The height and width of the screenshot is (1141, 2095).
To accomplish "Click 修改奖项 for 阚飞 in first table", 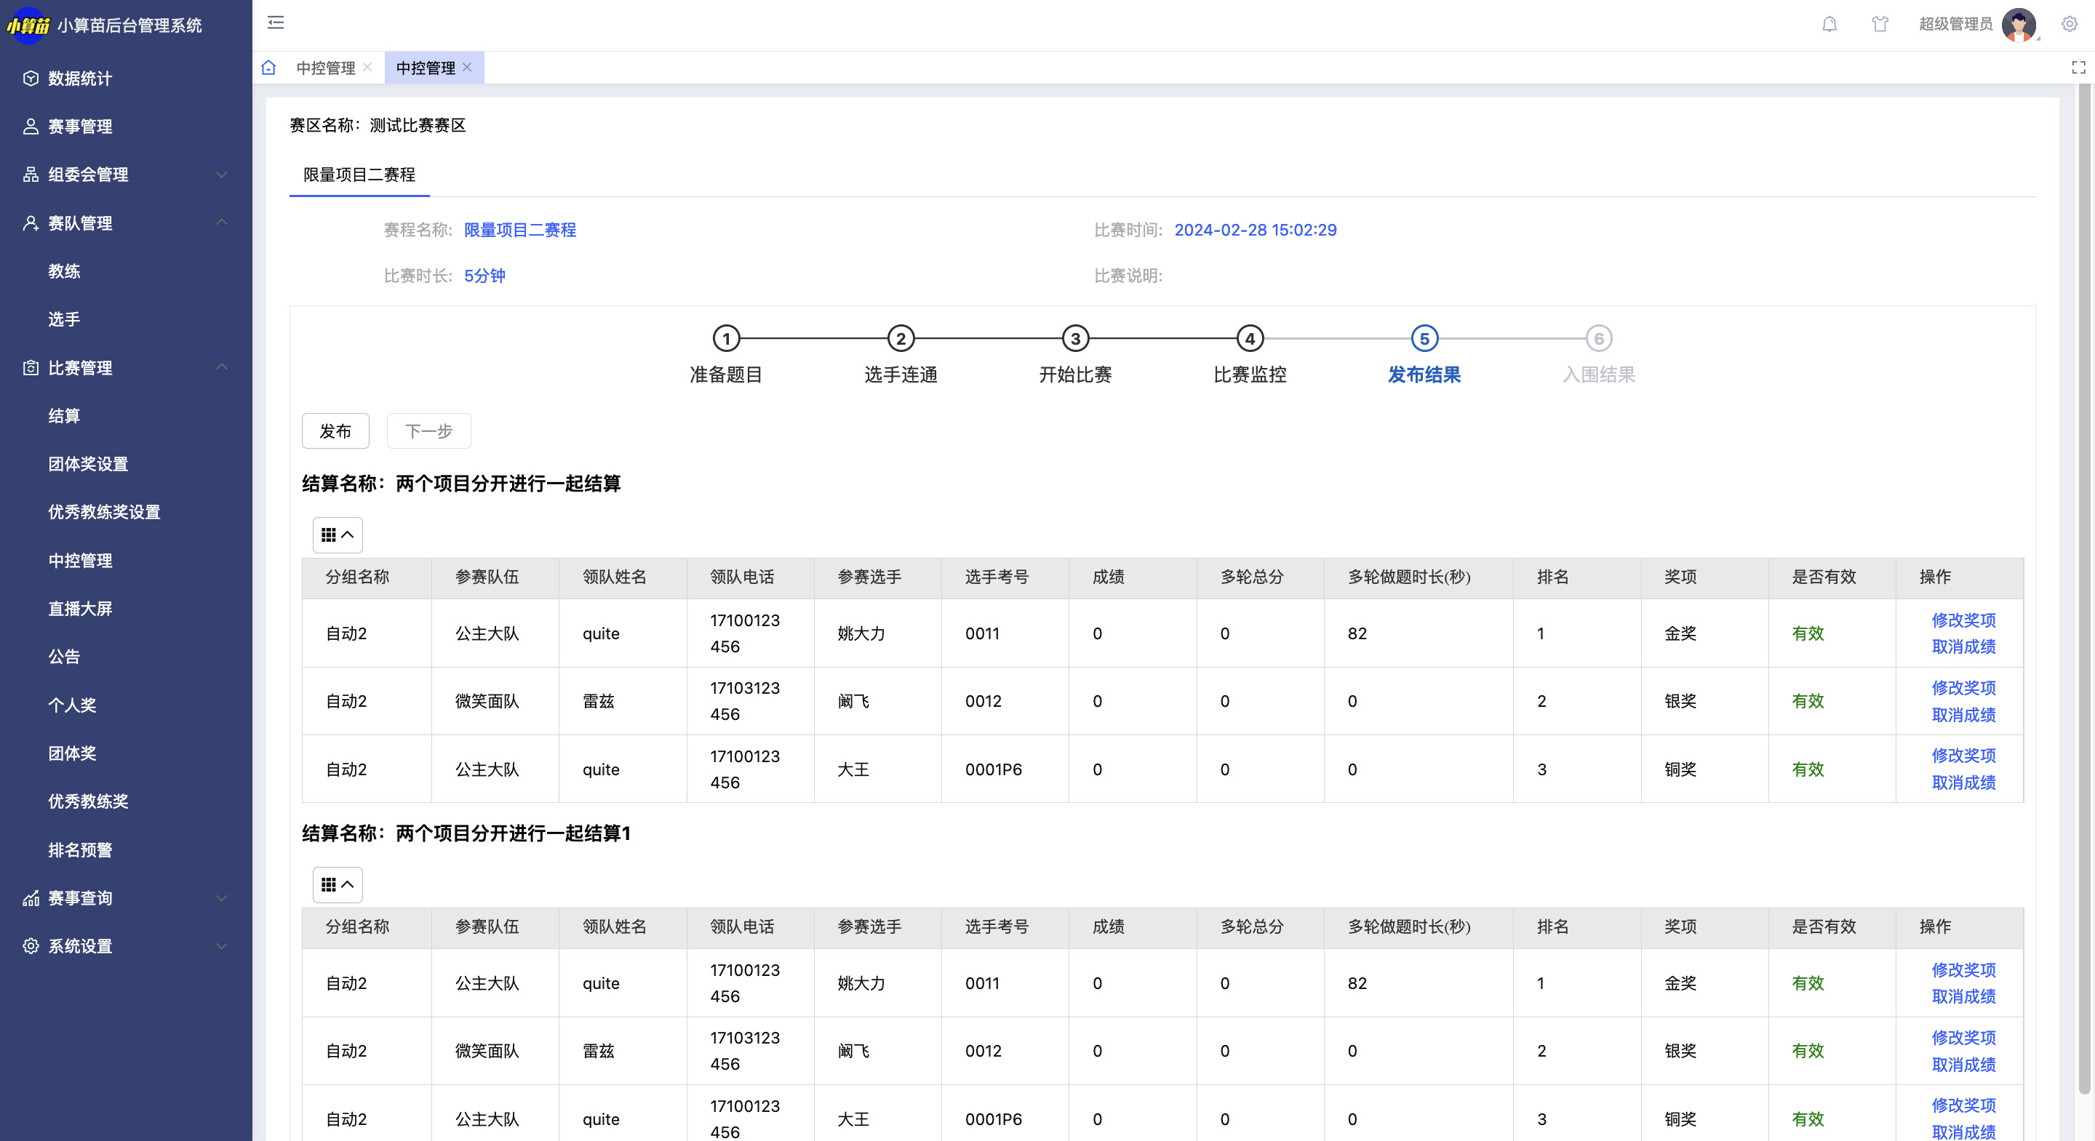I will (1963, 688).
